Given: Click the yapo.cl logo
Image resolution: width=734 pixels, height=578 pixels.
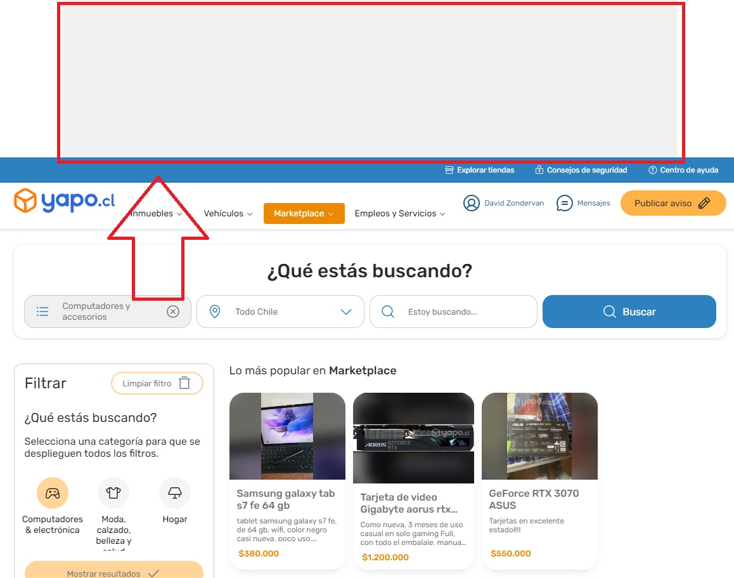Looking at the screenshot, I should [x=63, y=200].
